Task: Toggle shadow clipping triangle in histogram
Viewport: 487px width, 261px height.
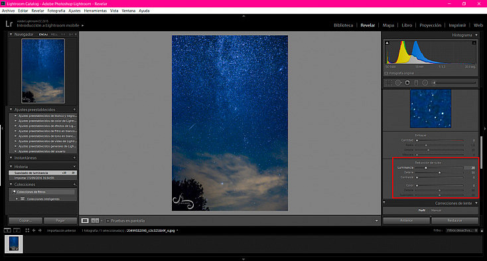Action: click(x=387, y=43)
